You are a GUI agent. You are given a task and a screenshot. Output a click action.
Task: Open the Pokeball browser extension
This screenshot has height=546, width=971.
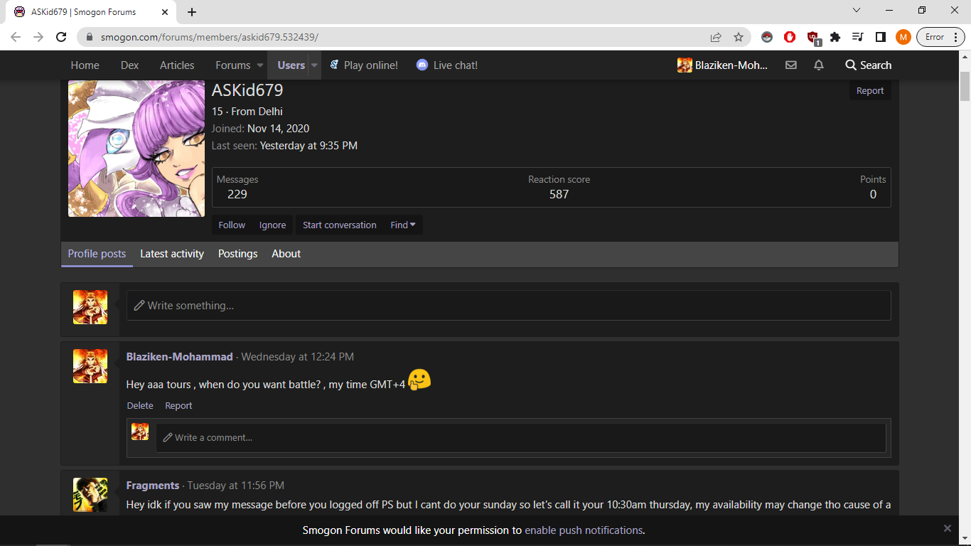pyautogui.click(x=767, y=37)
